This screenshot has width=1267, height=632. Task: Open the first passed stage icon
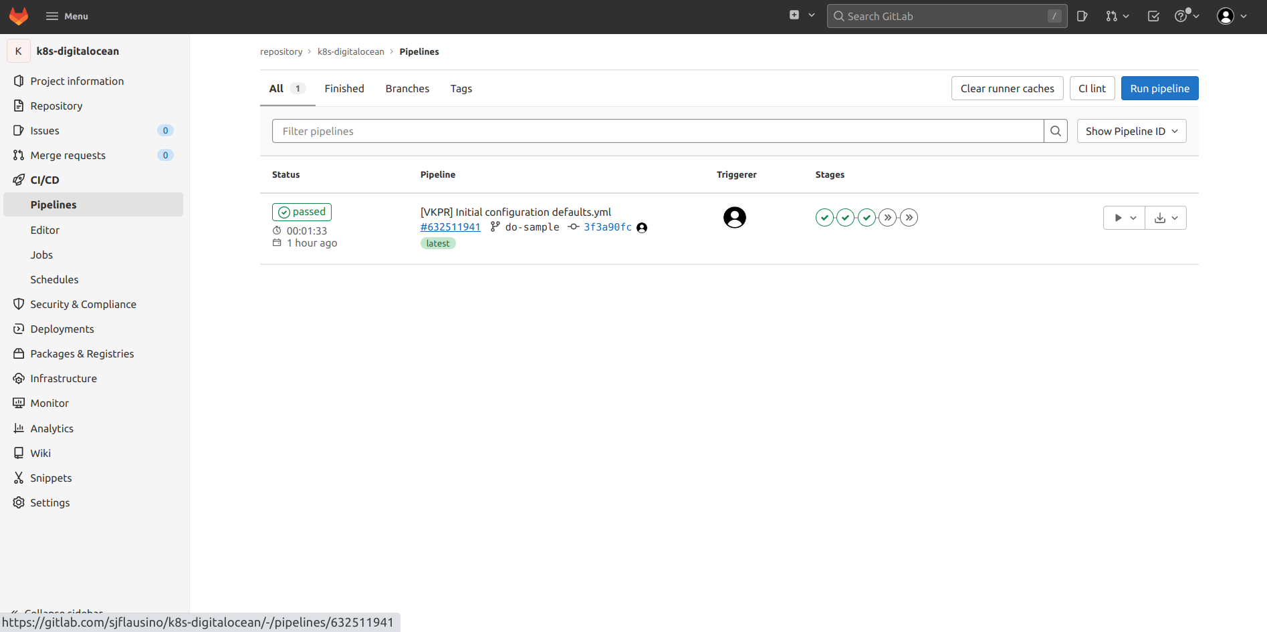(824, 217)
